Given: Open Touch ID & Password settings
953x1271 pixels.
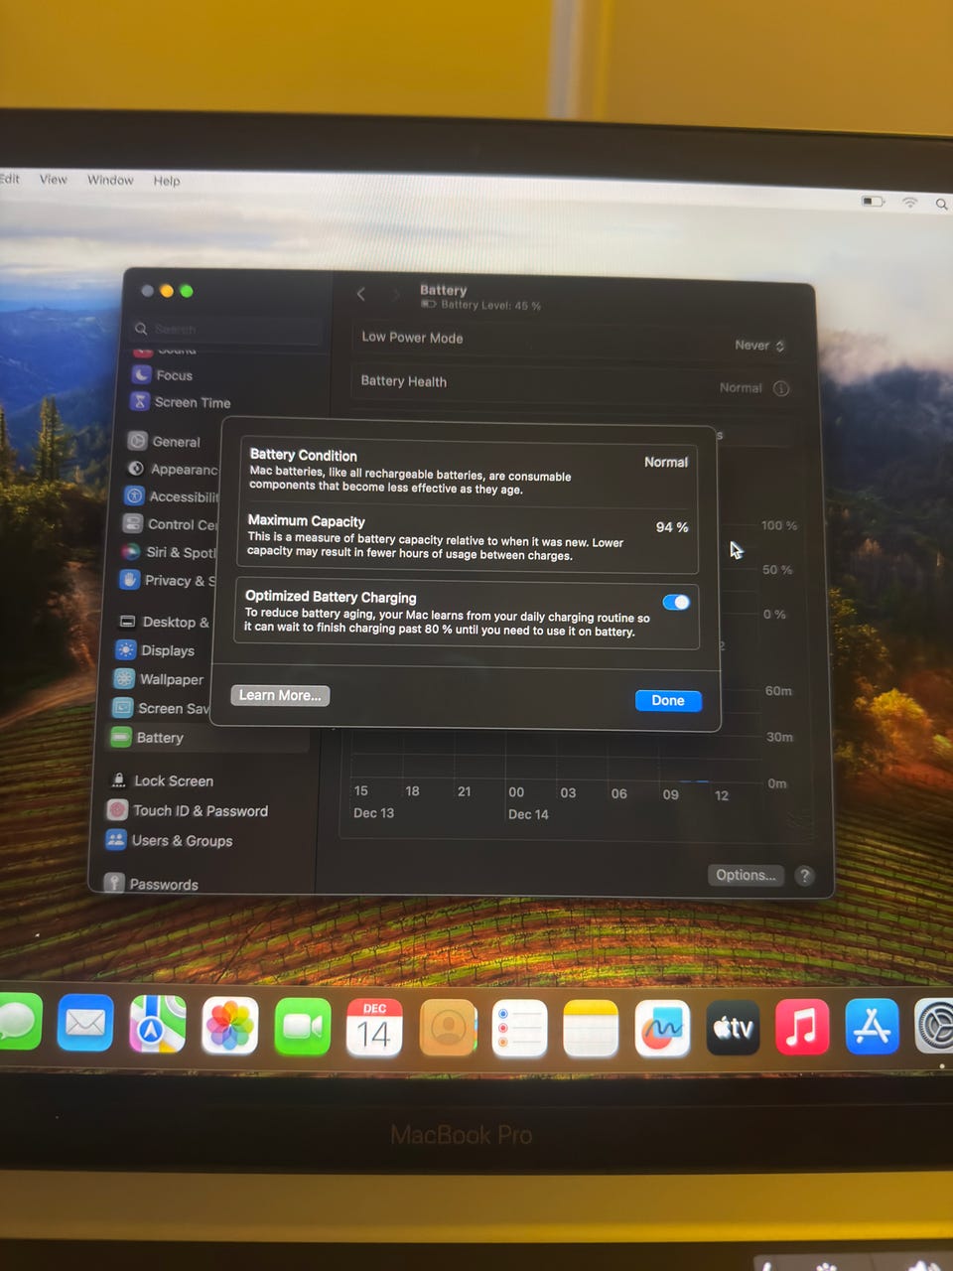Looking at the screenshot, I should click(188, 811).
